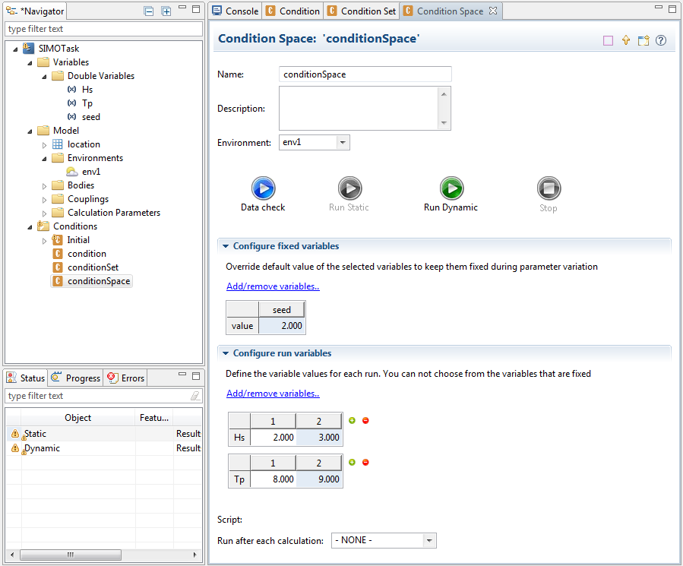Click the Name input field
The width and height of the screenshot is (683, 566).
365,74
